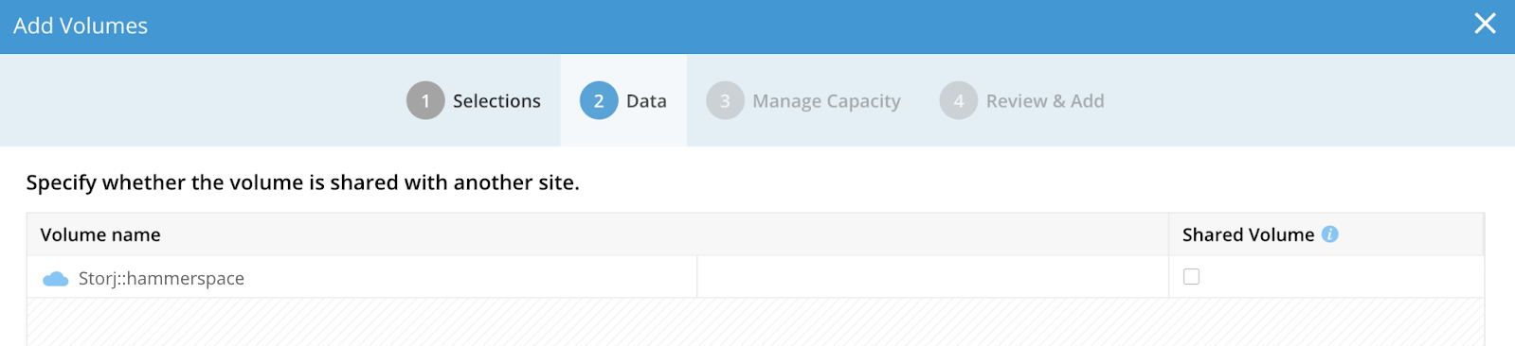Enable Shared Volume checkbox for Storj::hammerspace
1515x346 pixels.
[x=1192, y=276]
